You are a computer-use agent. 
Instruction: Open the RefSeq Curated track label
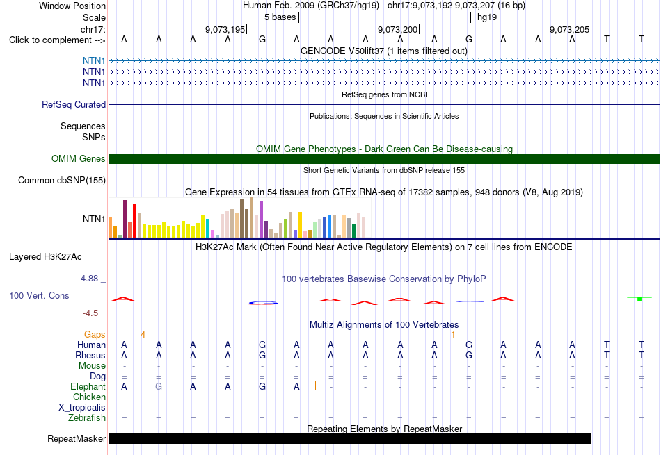(74, 104)
